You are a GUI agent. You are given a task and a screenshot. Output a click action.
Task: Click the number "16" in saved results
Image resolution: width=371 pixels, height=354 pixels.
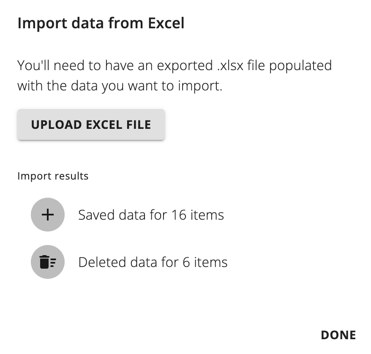tap(179, 215)
